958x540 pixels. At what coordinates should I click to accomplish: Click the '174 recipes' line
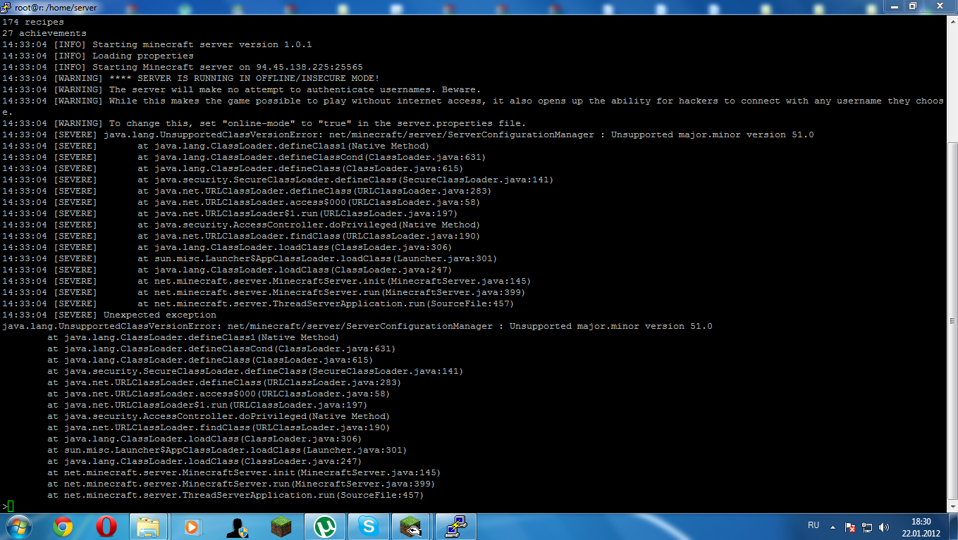coord(33,22)
